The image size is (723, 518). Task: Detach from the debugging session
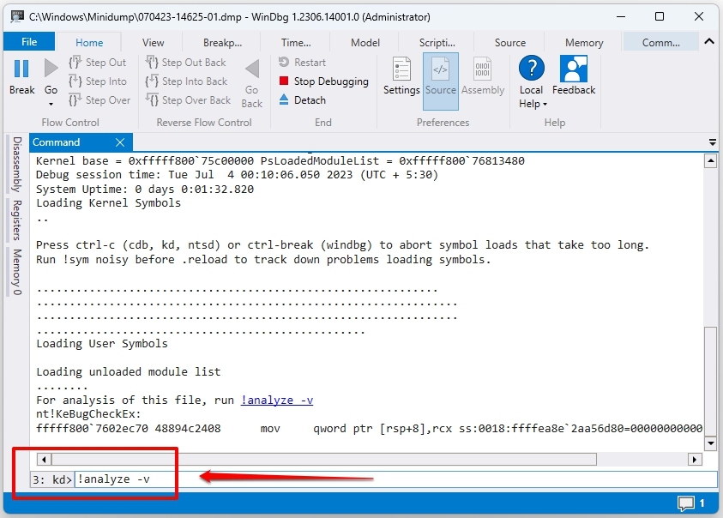pos(302,100)
